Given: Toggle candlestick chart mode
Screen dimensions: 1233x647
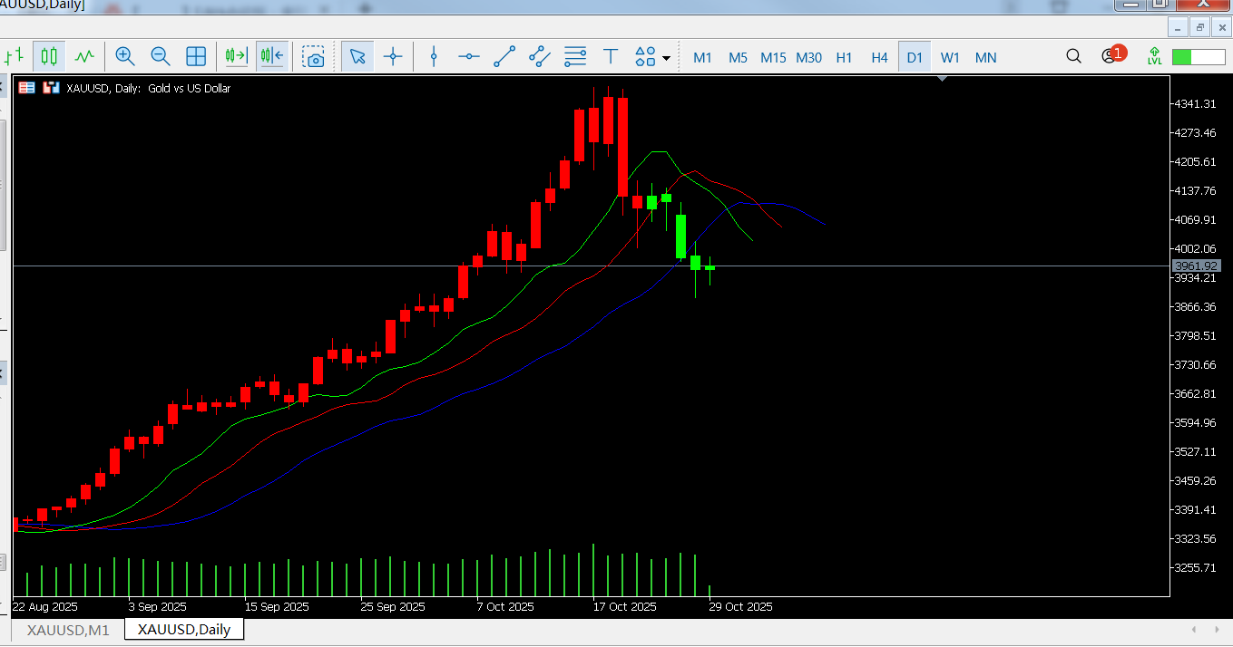Looking at the screenshot, I should click(x=49, y=57).
